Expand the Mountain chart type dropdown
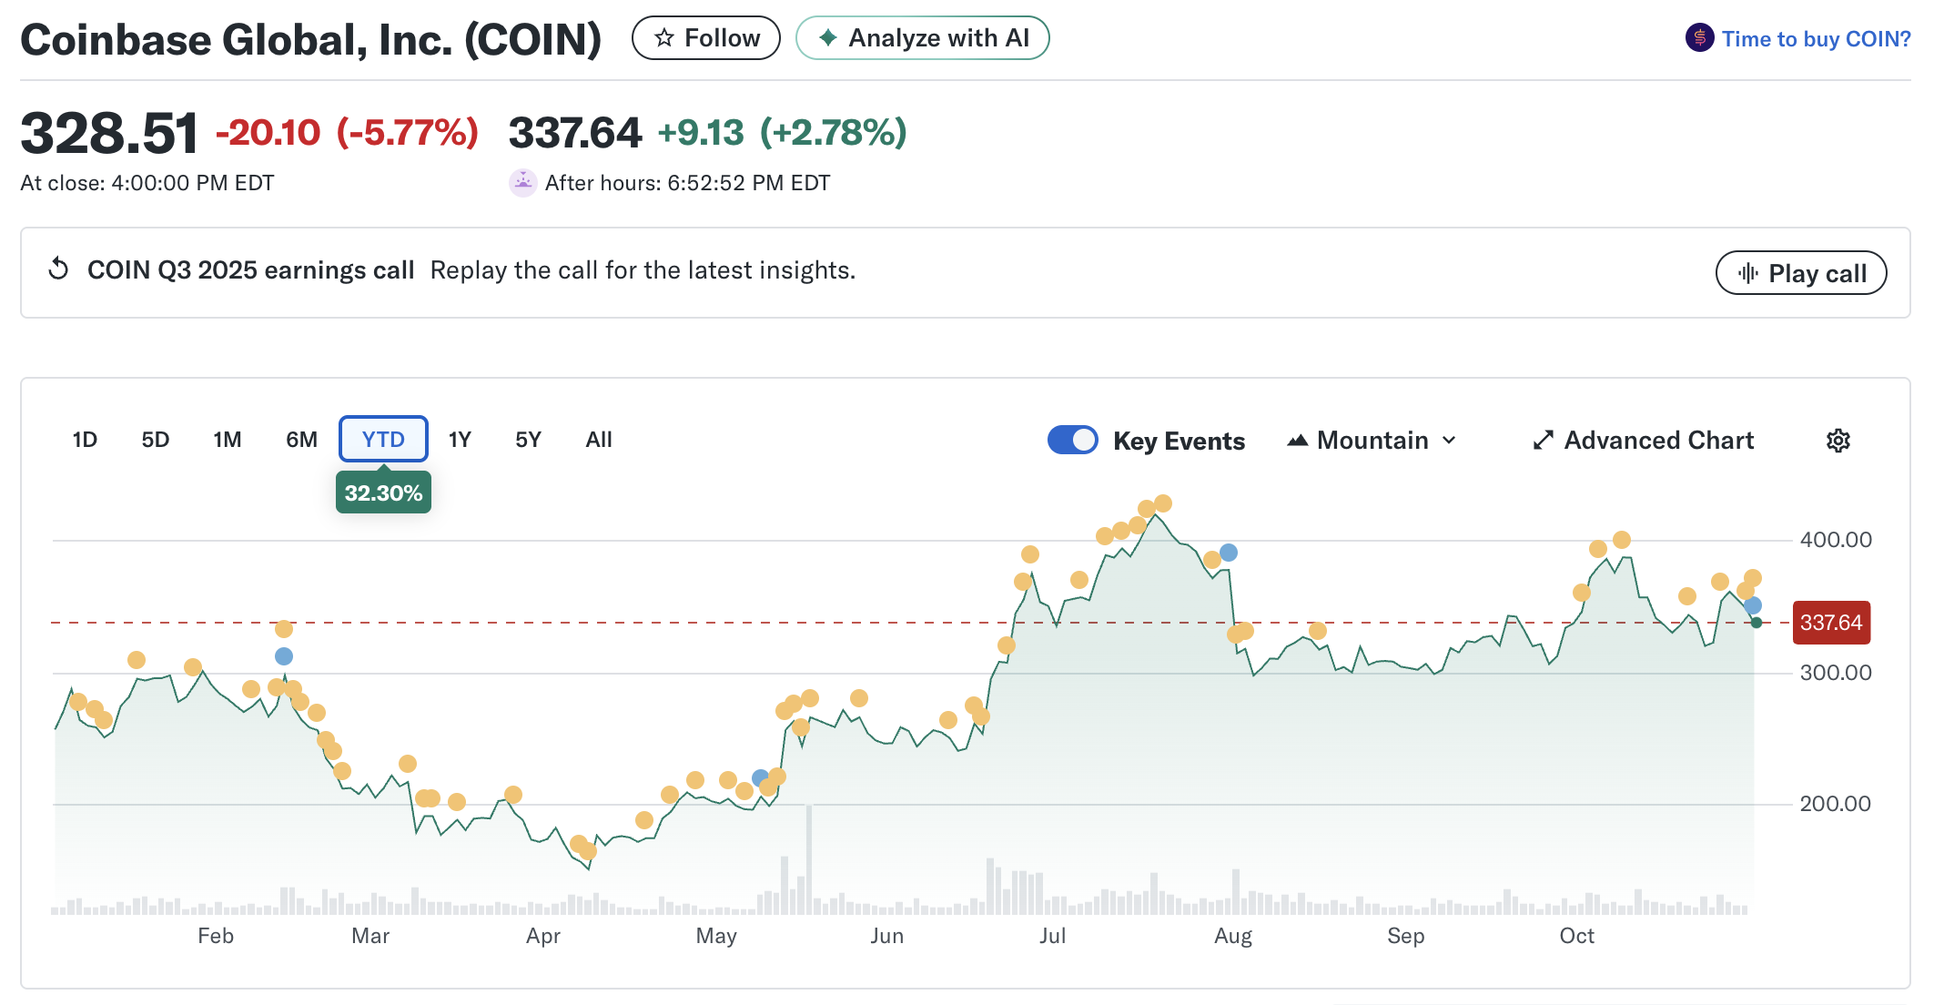Viewport: 1944px width, 1005px height. pos(1372,441)
